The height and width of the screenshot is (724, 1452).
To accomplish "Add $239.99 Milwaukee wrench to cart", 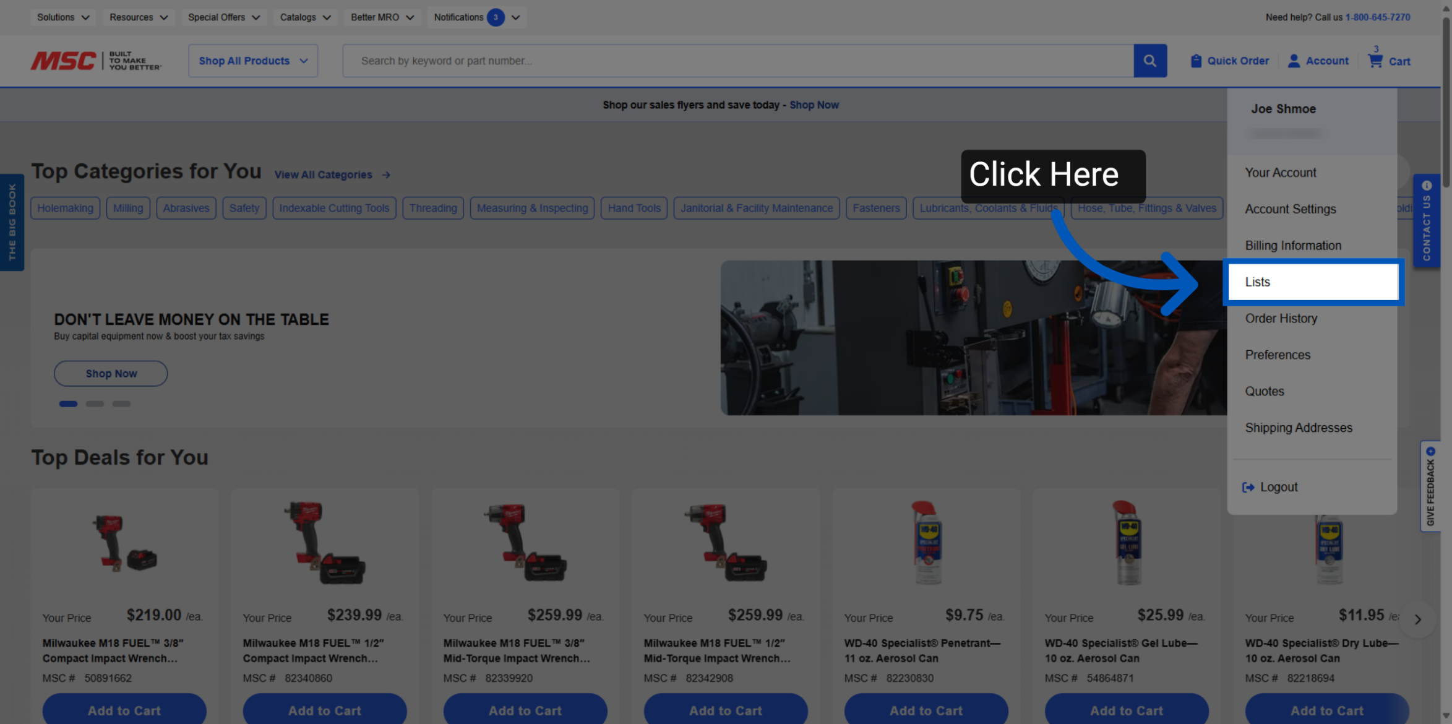I will [x=325, y=710].
